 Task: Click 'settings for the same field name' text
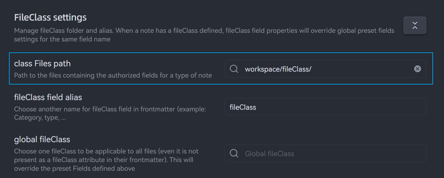click(x=62, y=39)
